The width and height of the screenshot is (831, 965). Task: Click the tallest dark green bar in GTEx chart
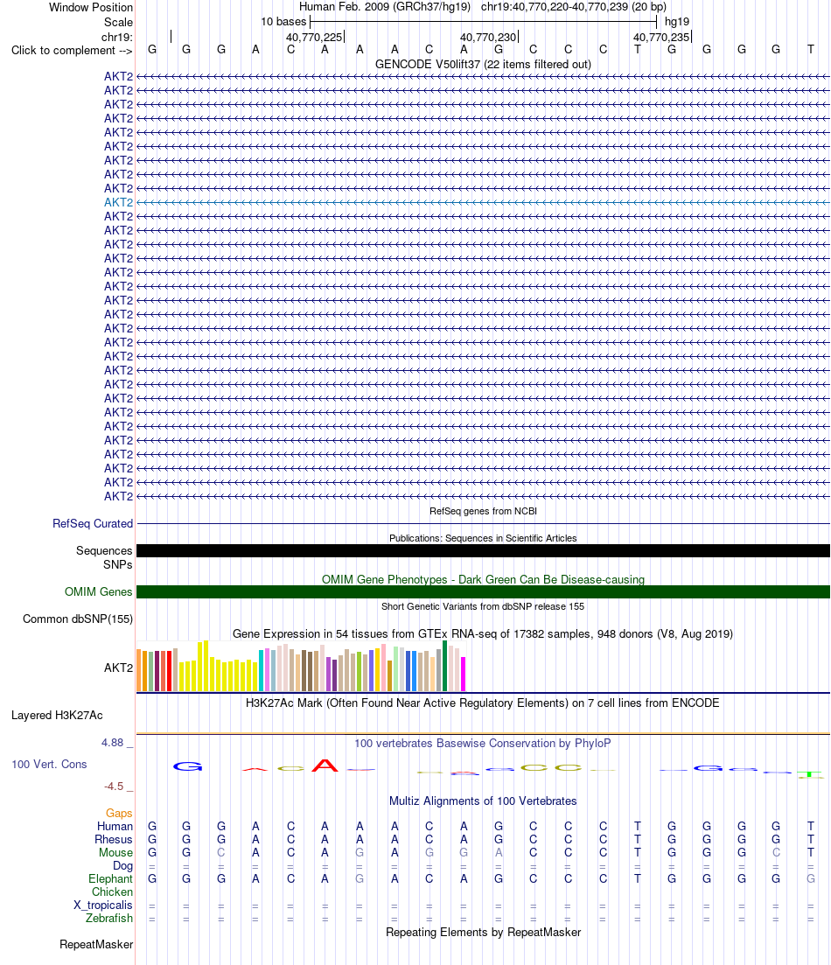point(445,666)
